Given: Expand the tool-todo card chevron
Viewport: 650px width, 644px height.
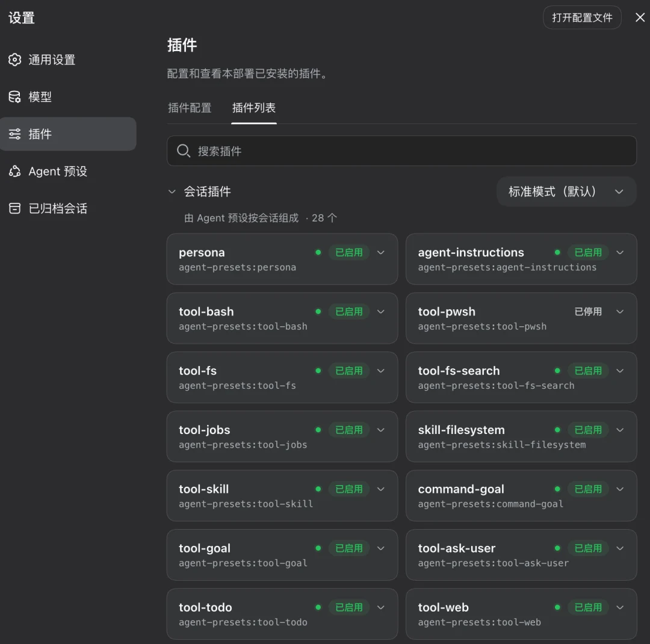Looking at the screenshot, I should (380, 607).
